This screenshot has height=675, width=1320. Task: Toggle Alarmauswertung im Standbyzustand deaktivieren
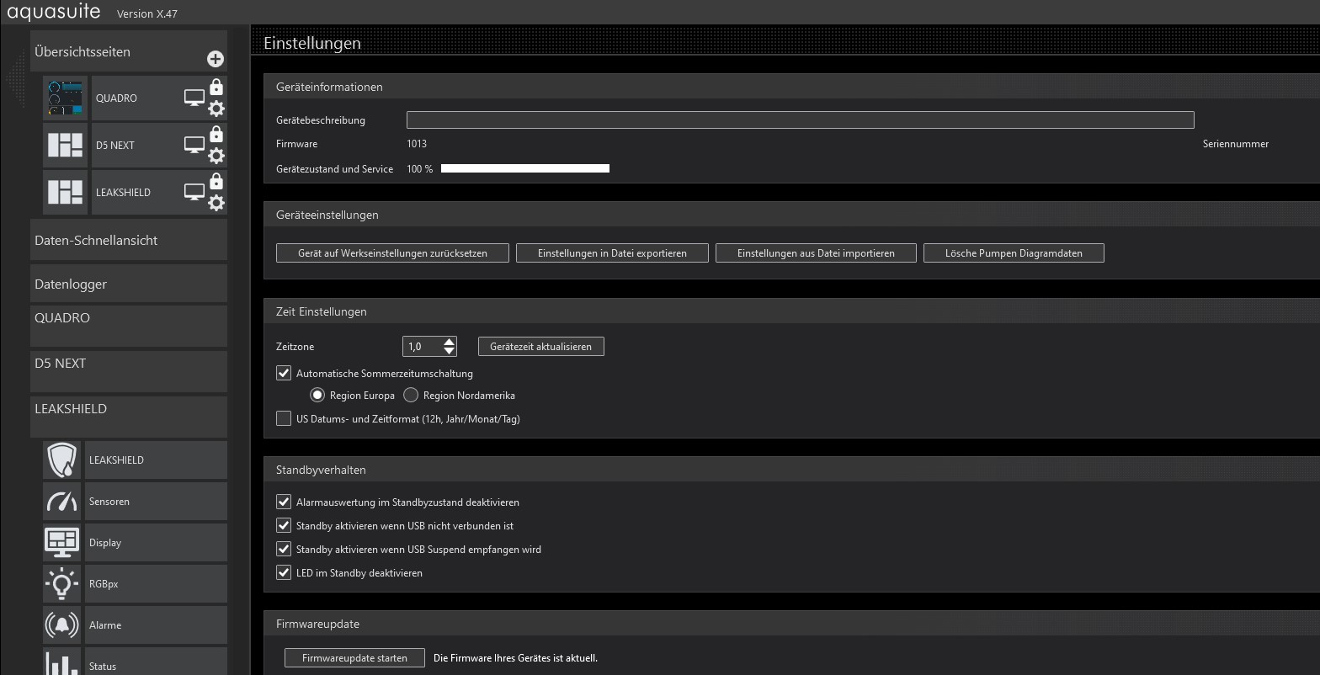(284, 502)
